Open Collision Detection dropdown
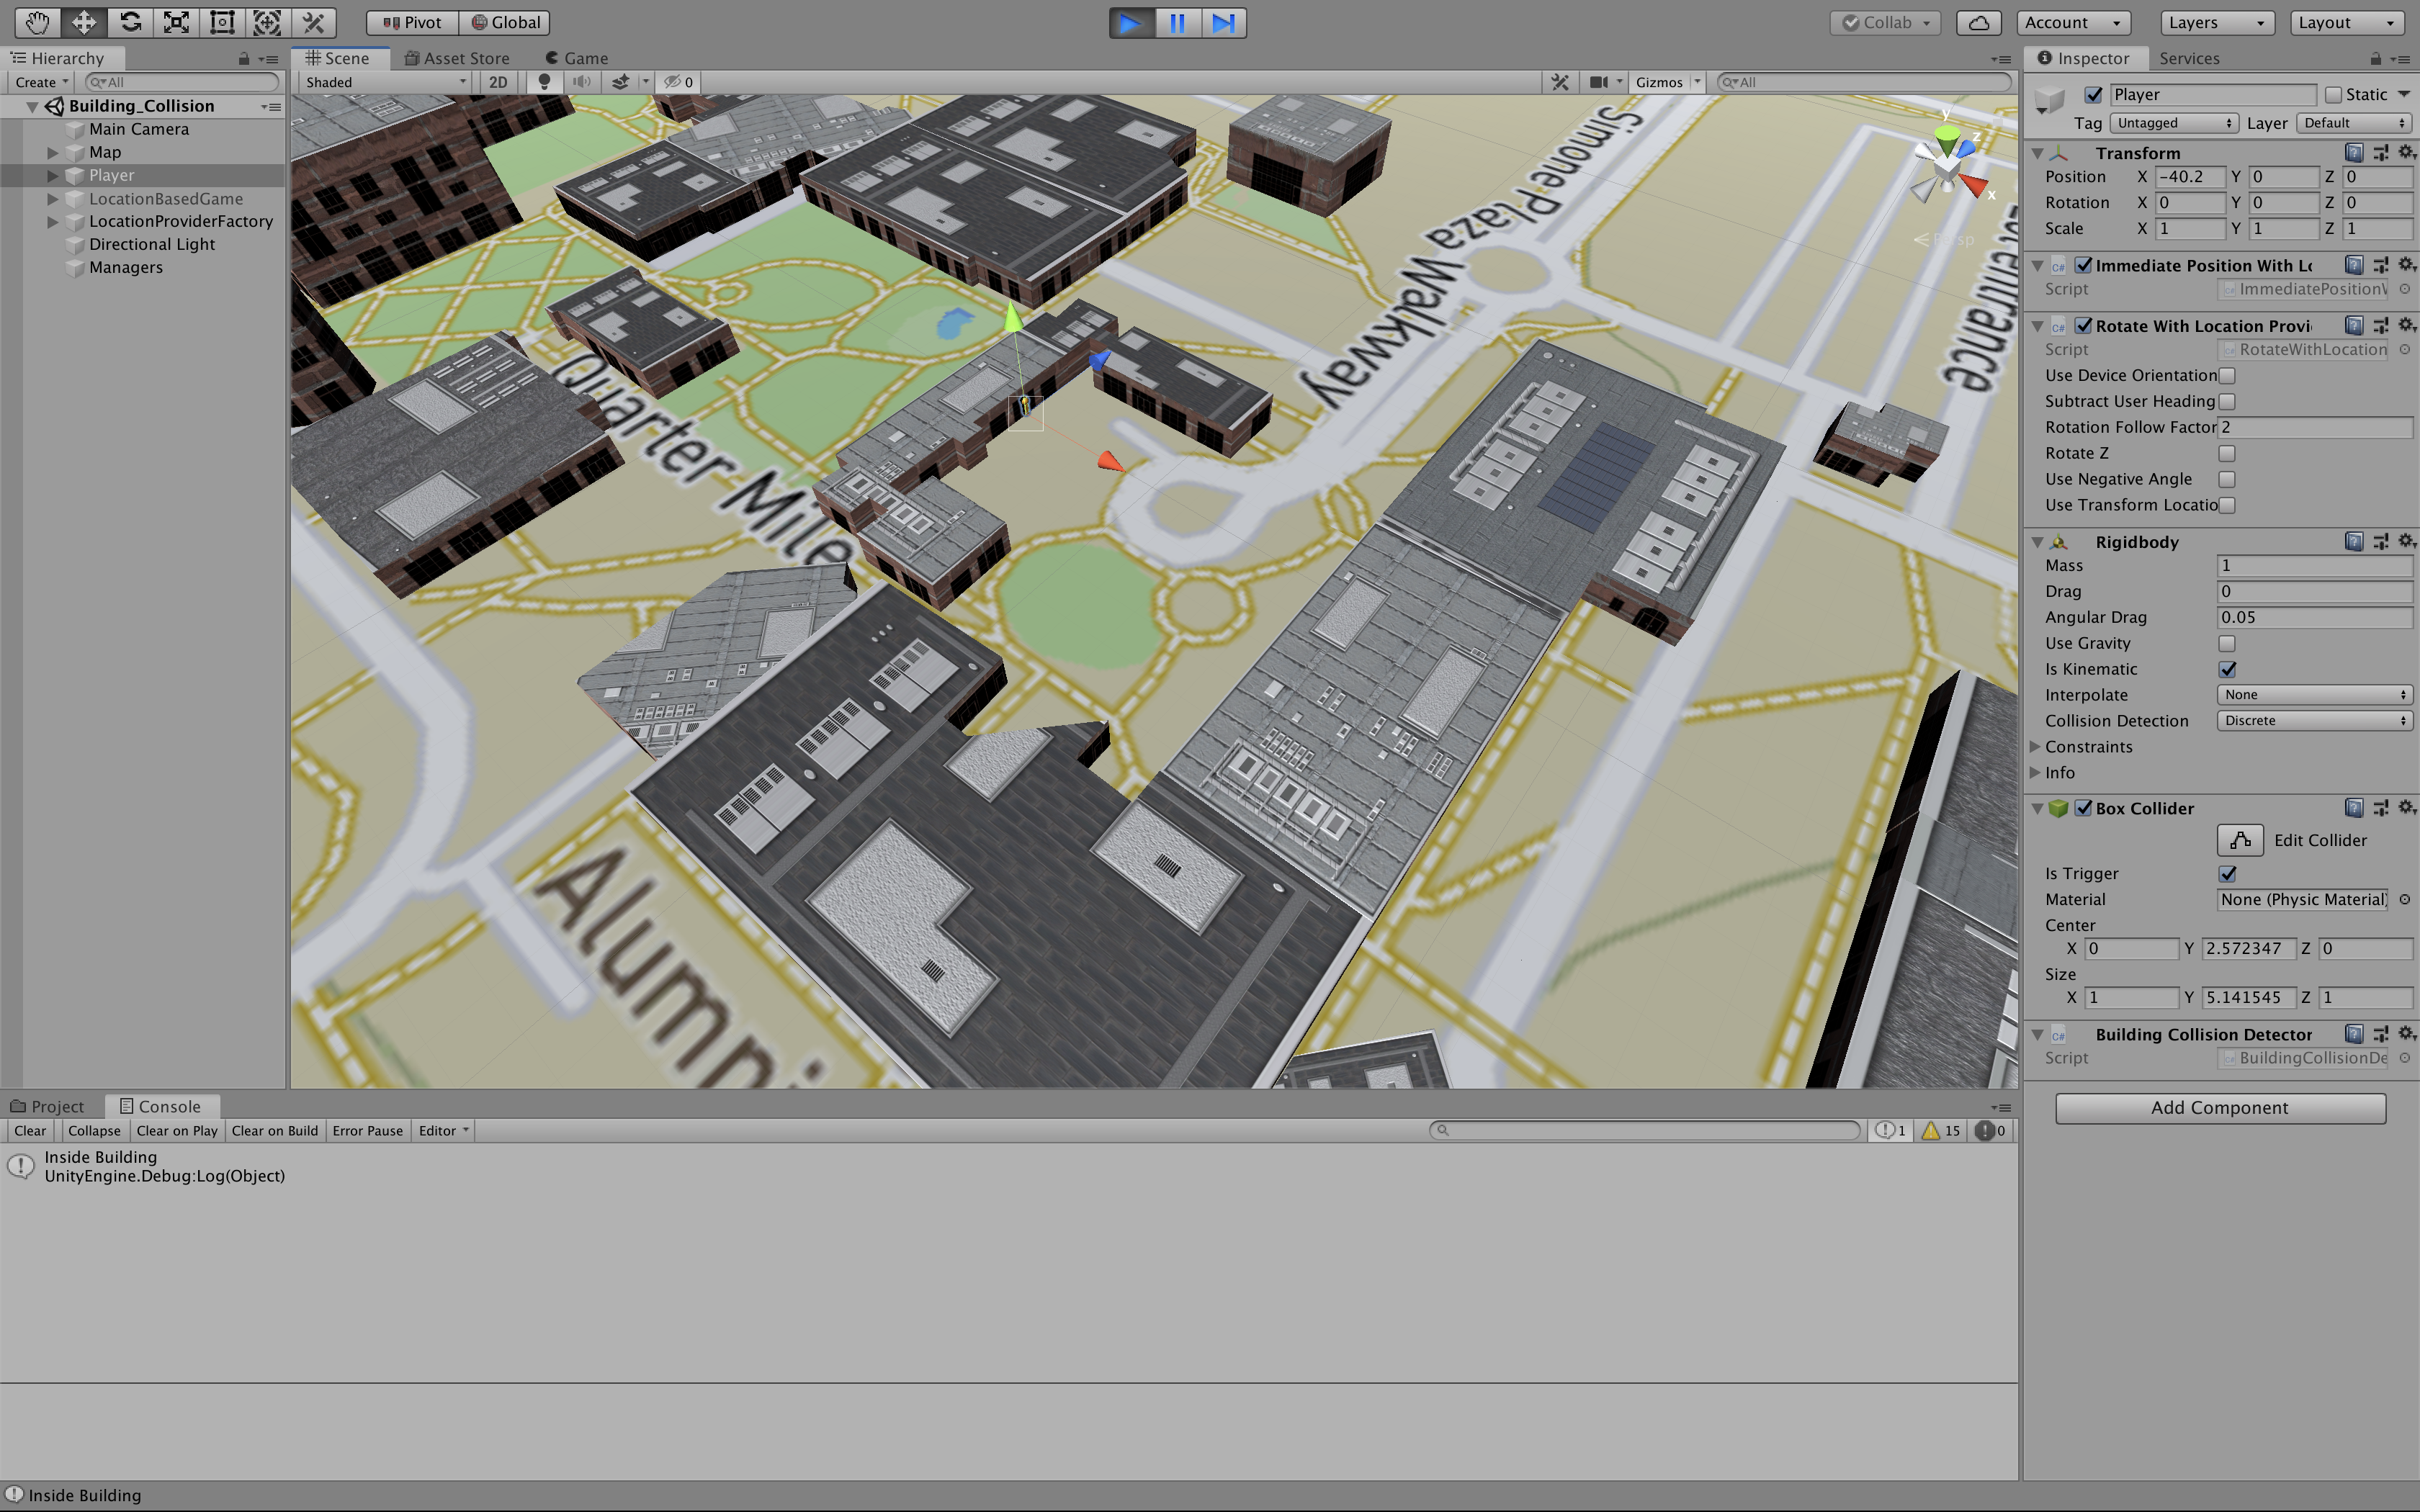 tap(2314, 720)
